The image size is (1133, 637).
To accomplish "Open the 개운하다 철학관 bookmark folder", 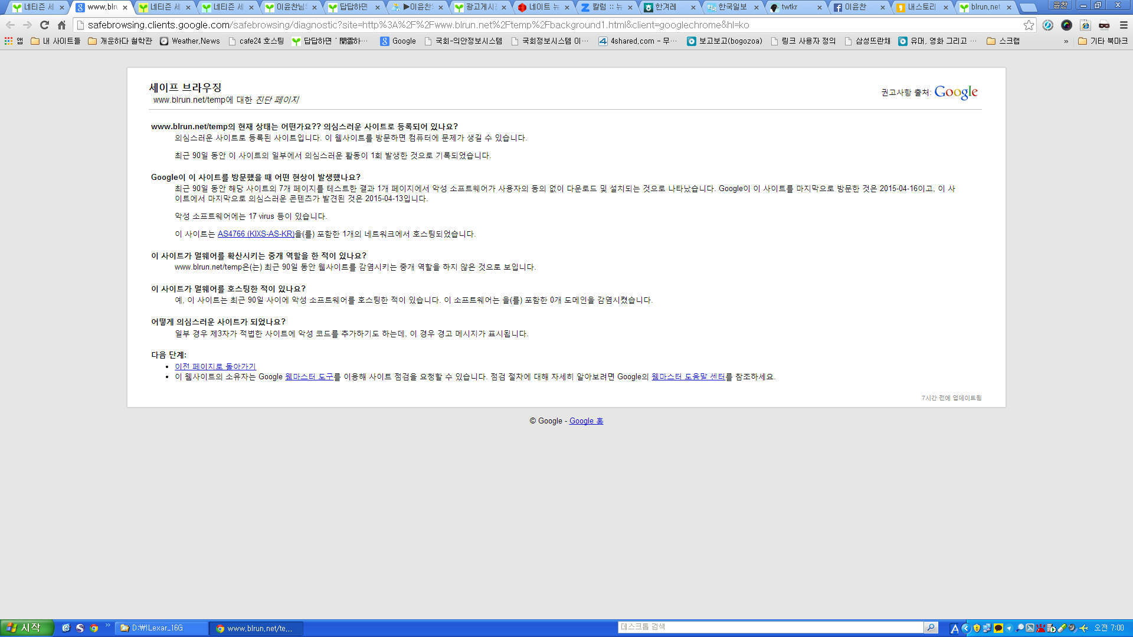I will (120, 41).
